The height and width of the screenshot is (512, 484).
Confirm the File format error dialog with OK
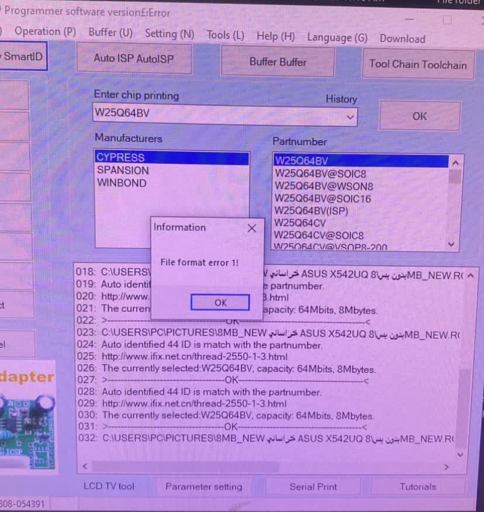point(220,302)
